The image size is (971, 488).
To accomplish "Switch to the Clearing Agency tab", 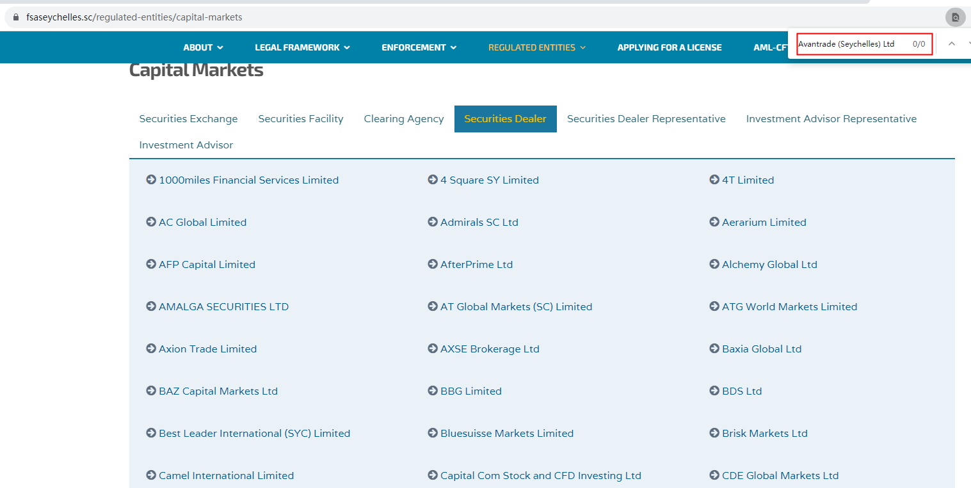I will 404,119.
